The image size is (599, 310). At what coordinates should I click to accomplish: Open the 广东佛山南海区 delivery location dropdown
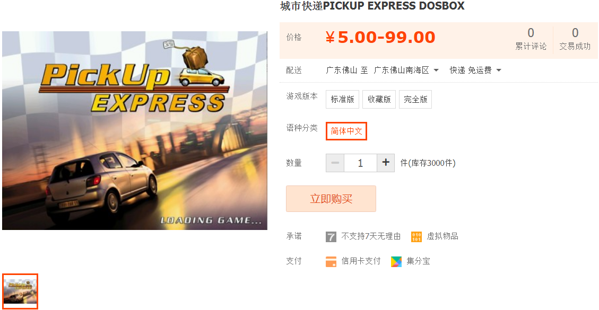point(406,70)
